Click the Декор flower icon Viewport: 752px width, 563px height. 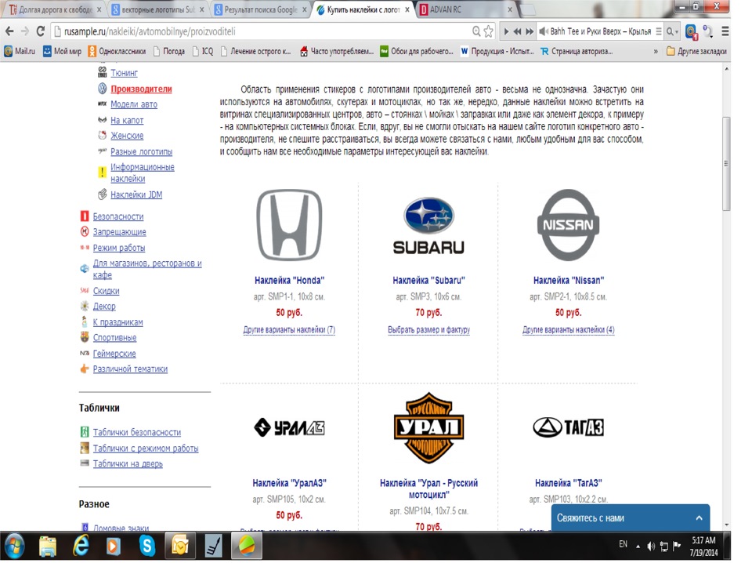tap(85, 307)
